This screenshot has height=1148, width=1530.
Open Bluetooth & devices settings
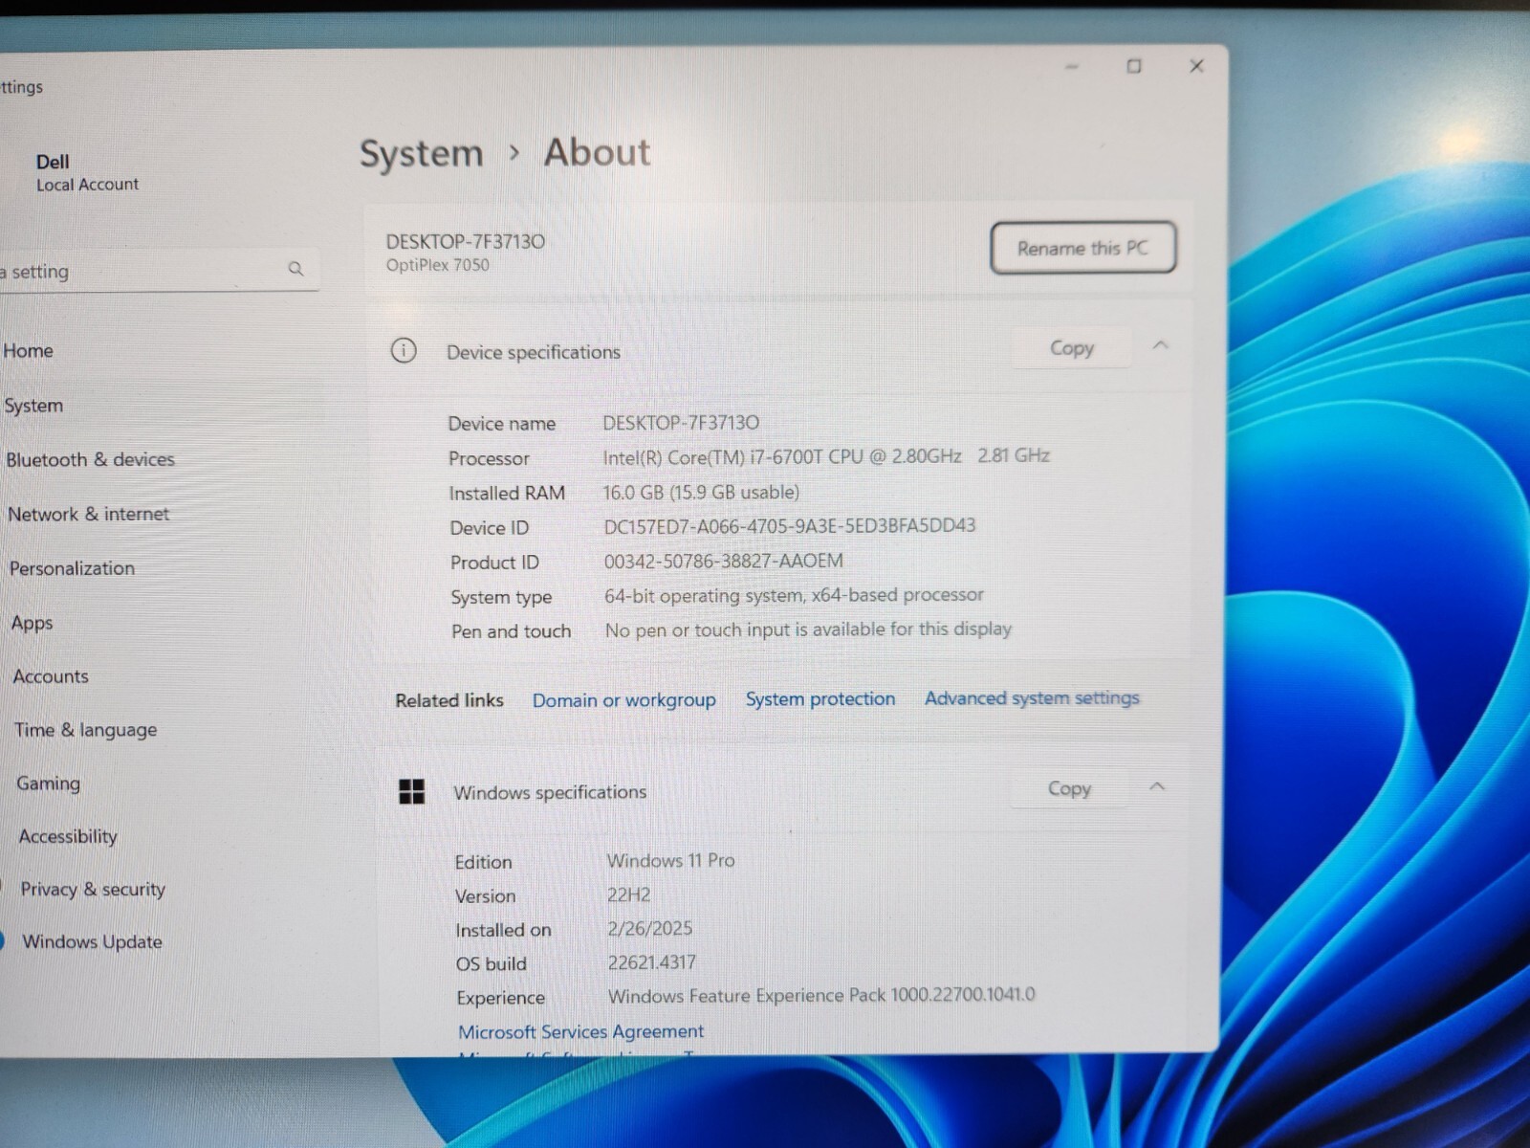click(91, 459)
